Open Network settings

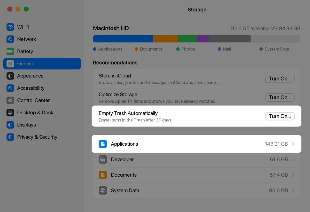click(42, 39)
